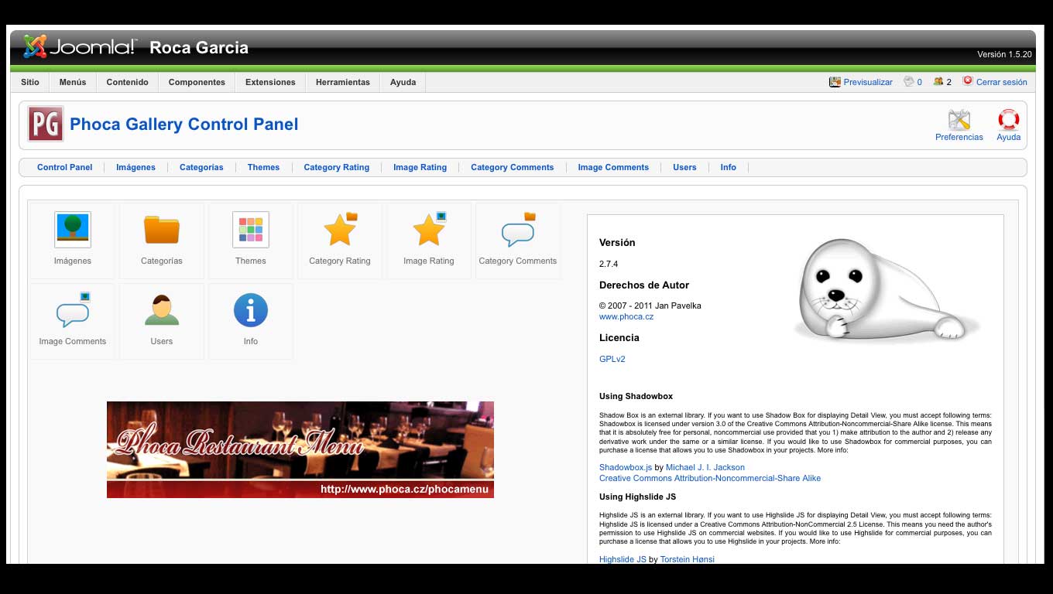The image size is (1053, 594).
Task: Open the Category Comments bubble icon
Action: pyautogui.click(x=518, y=230)
